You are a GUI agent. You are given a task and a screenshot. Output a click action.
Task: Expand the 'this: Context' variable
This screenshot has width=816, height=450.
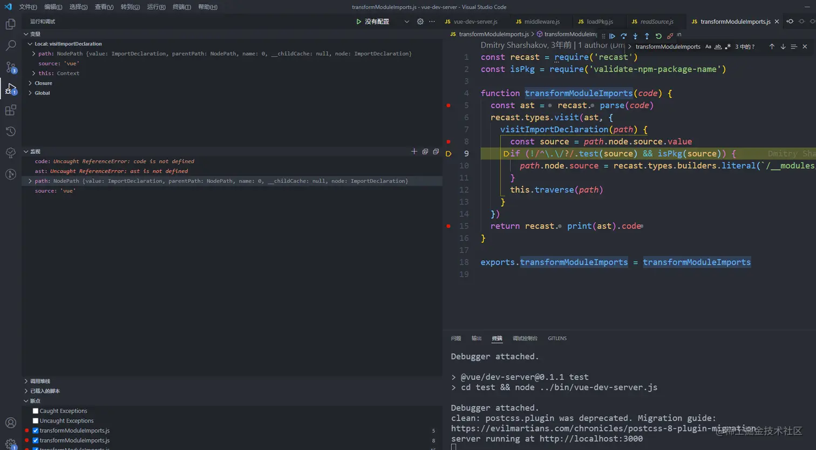(x=34, y=73)
